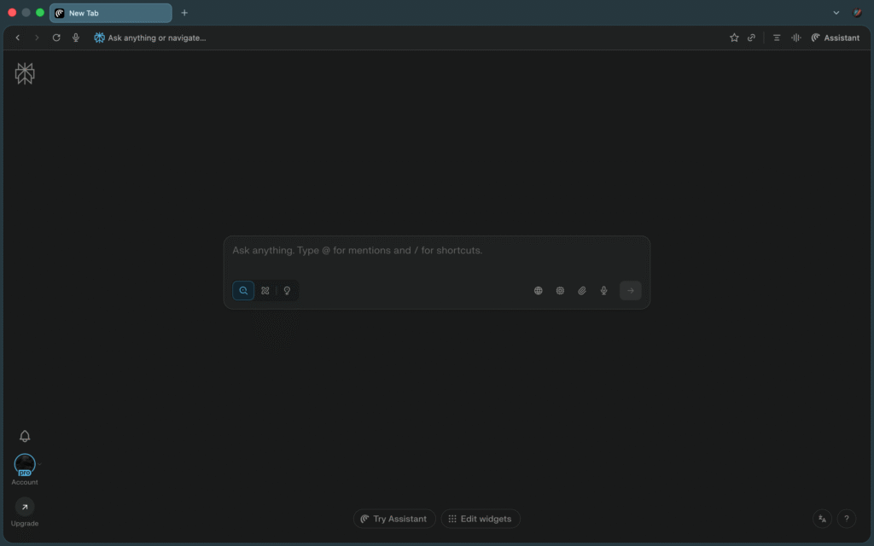The image size is (874, 546).
Task: Click the Edit widgets button
Action: [481, 519]
